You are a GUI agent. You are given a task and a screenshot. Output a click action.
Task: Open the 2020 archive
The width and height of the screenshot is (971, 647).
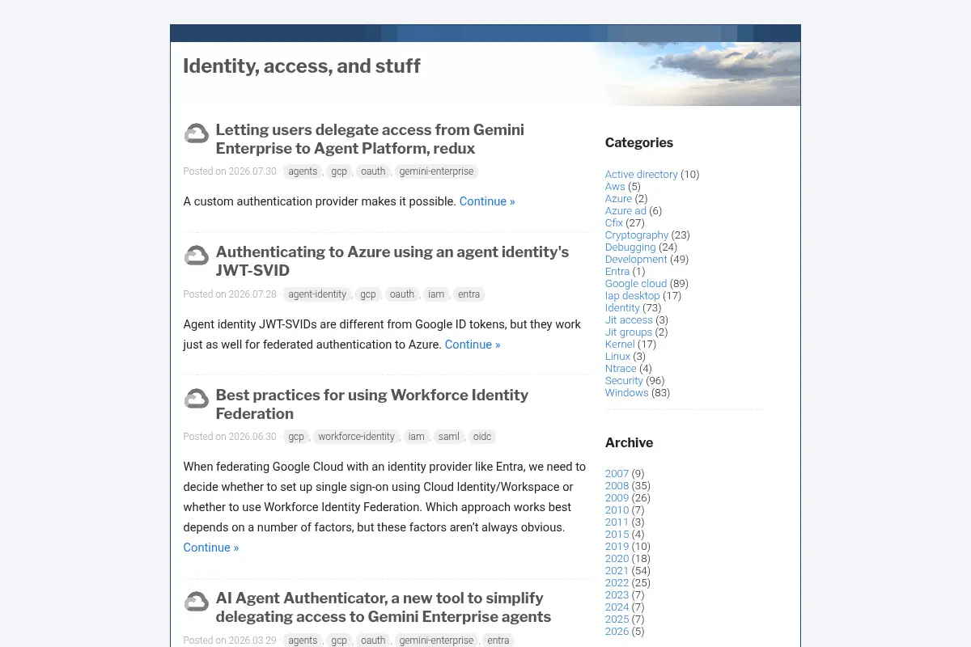(x=617, y=559)
